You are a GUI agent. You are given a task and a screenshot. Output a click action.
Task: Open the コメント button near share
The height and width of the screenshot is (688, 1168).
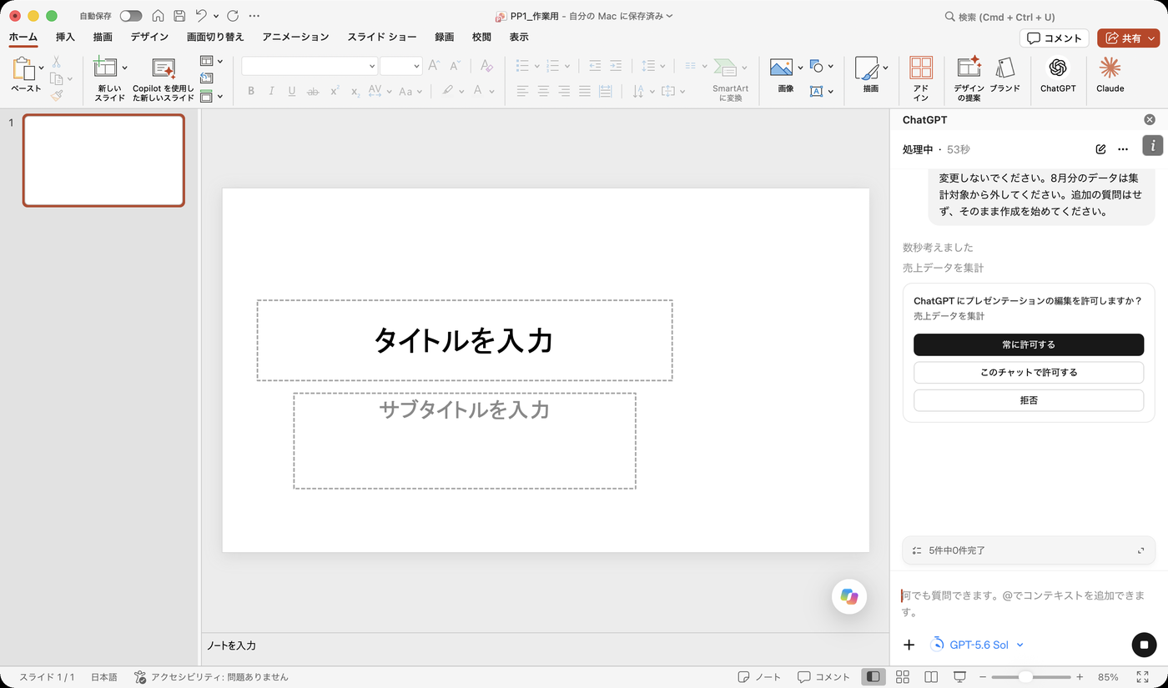tap(1055, 38)
